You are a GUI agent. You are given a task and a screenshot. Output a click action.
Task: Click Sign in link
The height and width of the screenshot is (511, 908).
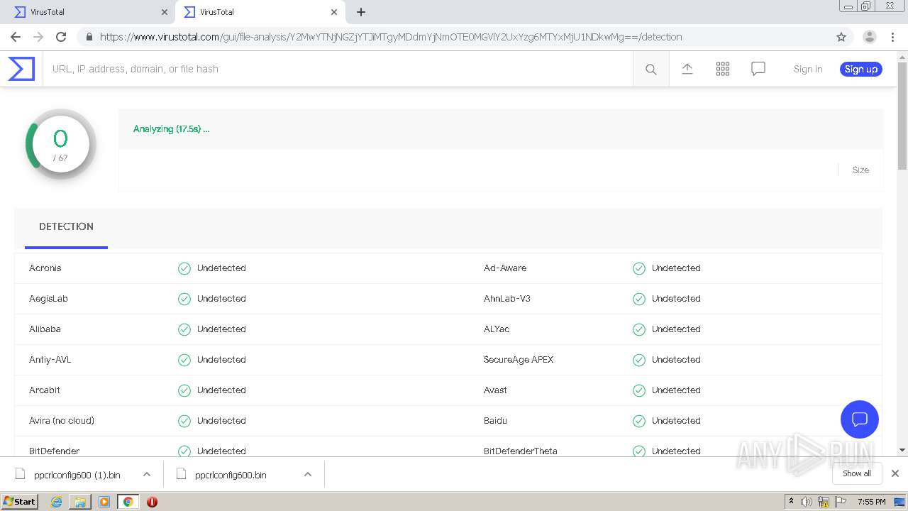(x=808, y=69)
